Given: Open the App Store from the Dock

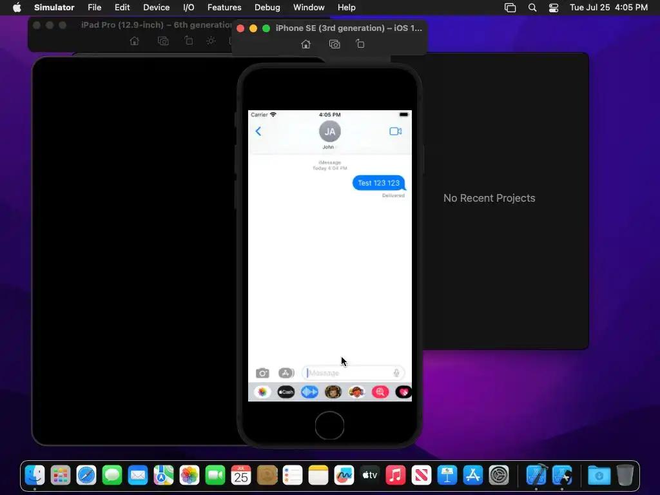Looking at the screenshot, I should click(473, 476).
